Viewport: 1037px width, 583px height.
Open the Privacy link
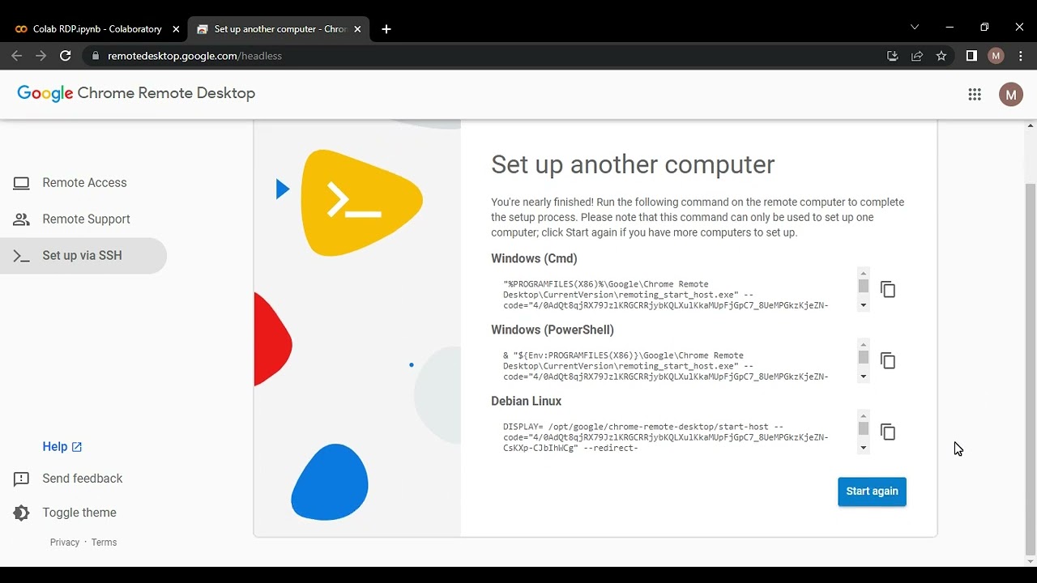pos(65,543)
